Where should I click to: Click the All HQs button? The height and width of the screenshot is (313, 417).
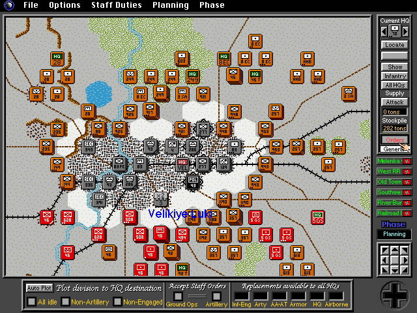(x=395, y=85)
